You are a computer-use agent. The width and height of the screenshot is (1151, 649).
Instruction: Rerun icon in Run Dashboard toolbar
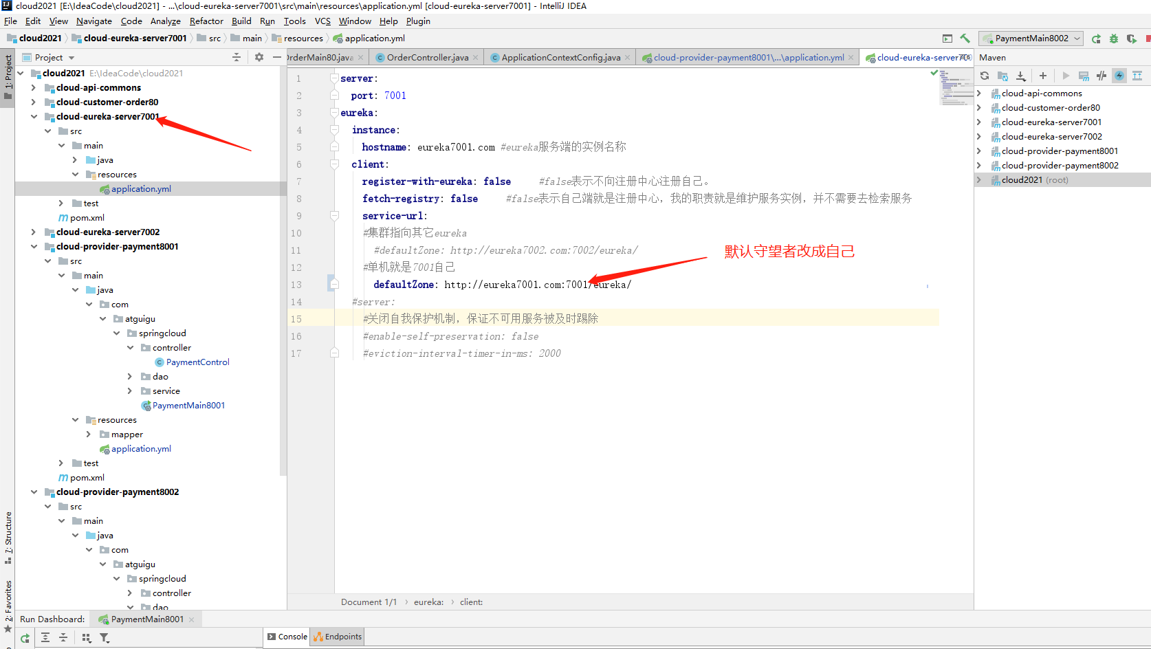click(x=25, y=638)
